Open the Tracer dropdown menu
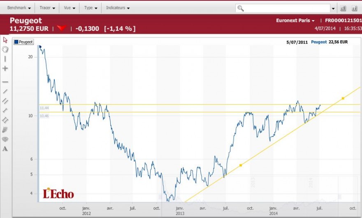Viewport: 362px width, 218px height. 47,8
